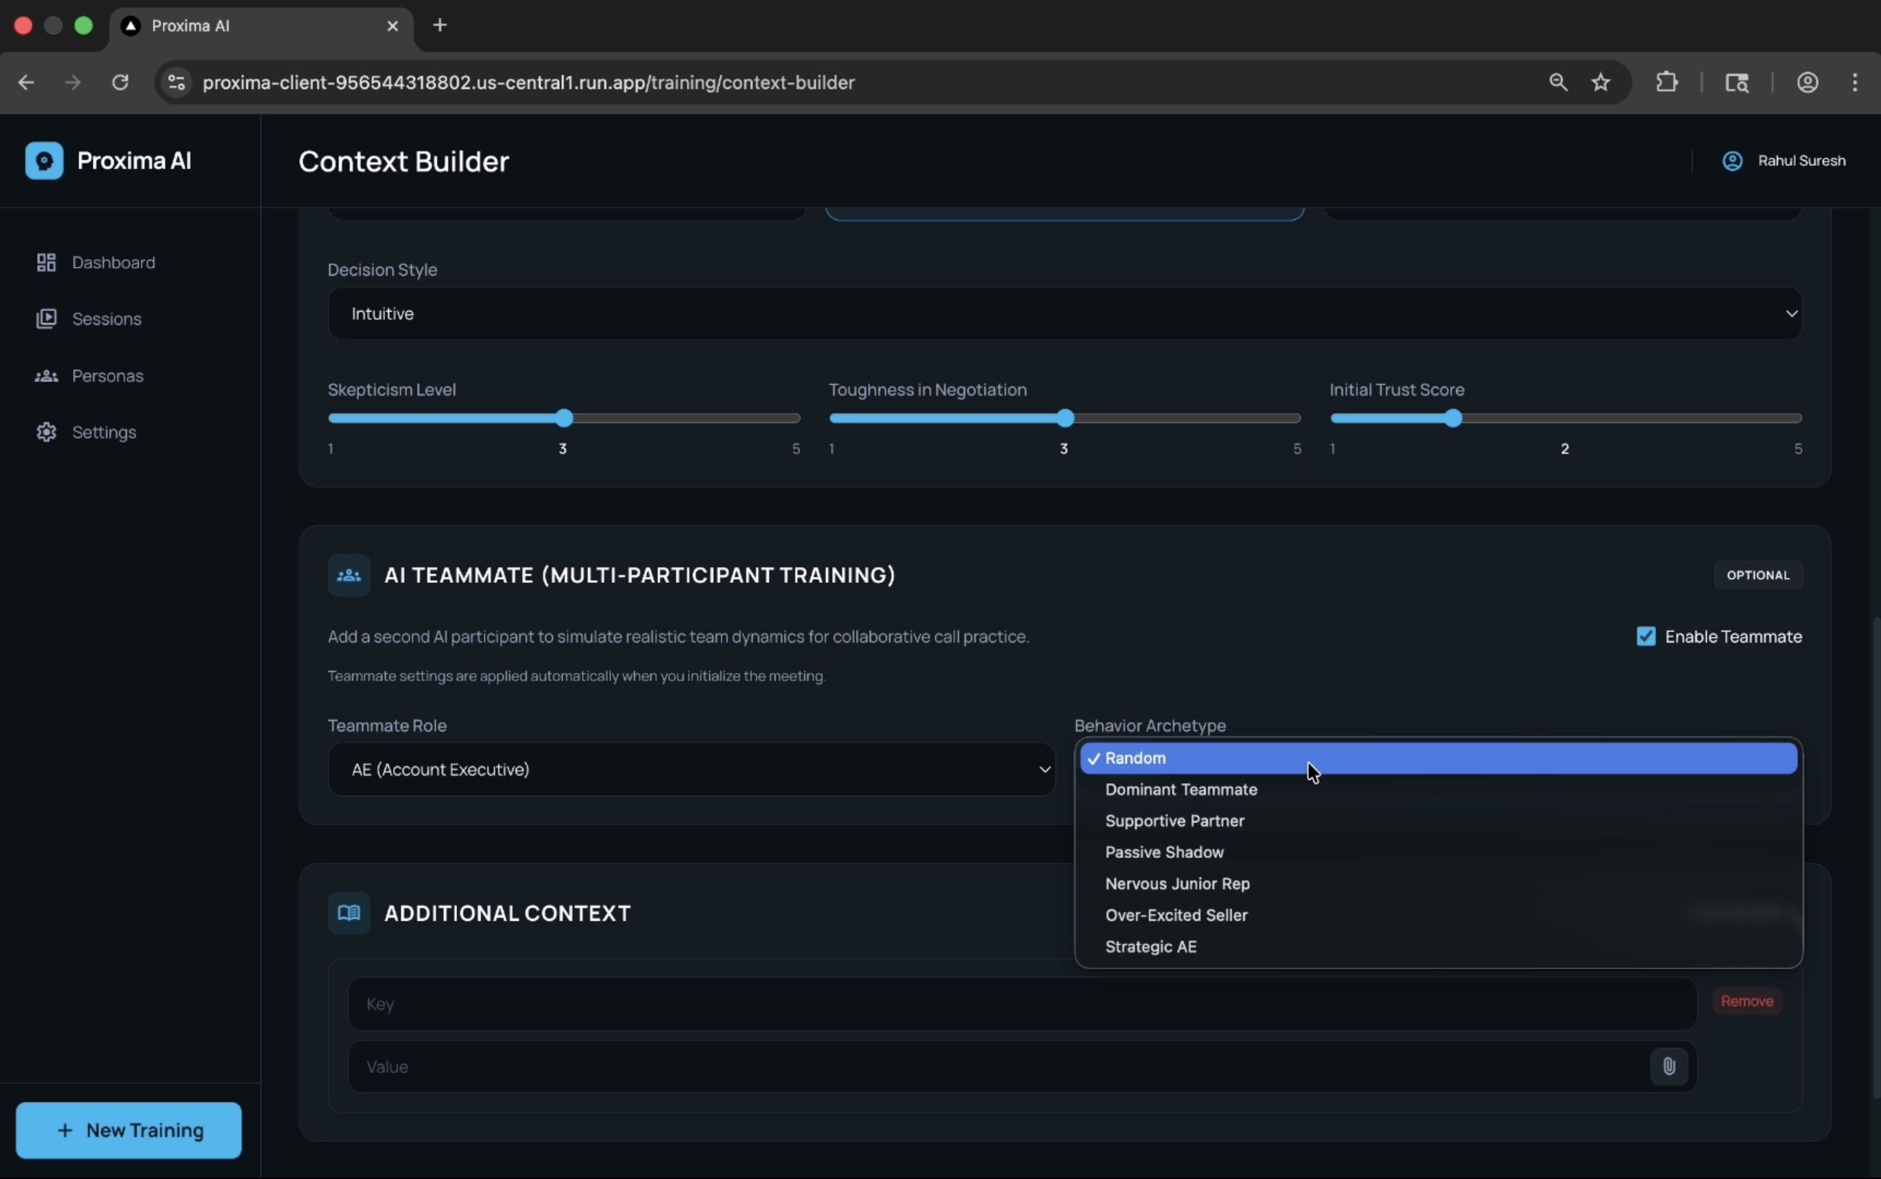Screen dimensions: 1881x1179
Task: Select Dominant Teammate archetype option
Action: click(x=1181, y=789)
